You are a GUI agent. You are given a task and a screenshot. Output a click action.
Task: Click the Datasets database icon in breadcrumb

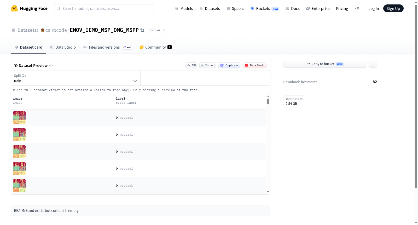click(13, 30)
